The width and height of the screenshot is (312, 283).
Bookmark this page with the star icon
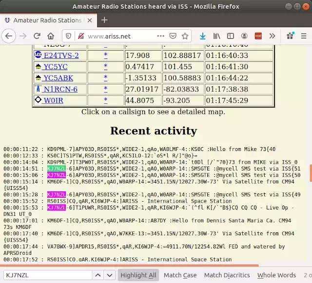tap(185, 36)
